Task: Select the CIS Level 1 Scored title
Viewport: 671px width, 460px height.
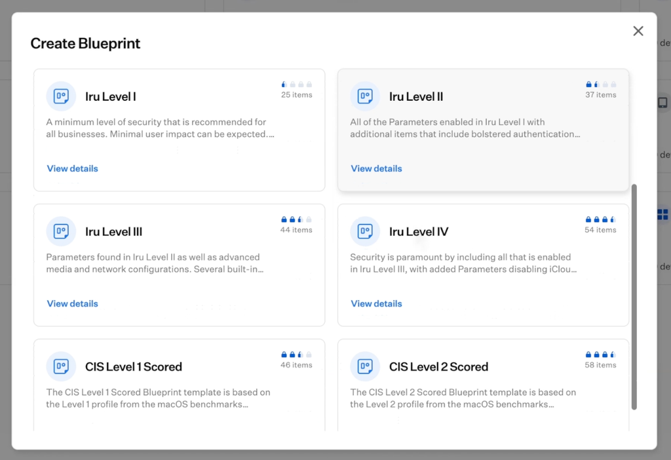Action: [134, 367]
